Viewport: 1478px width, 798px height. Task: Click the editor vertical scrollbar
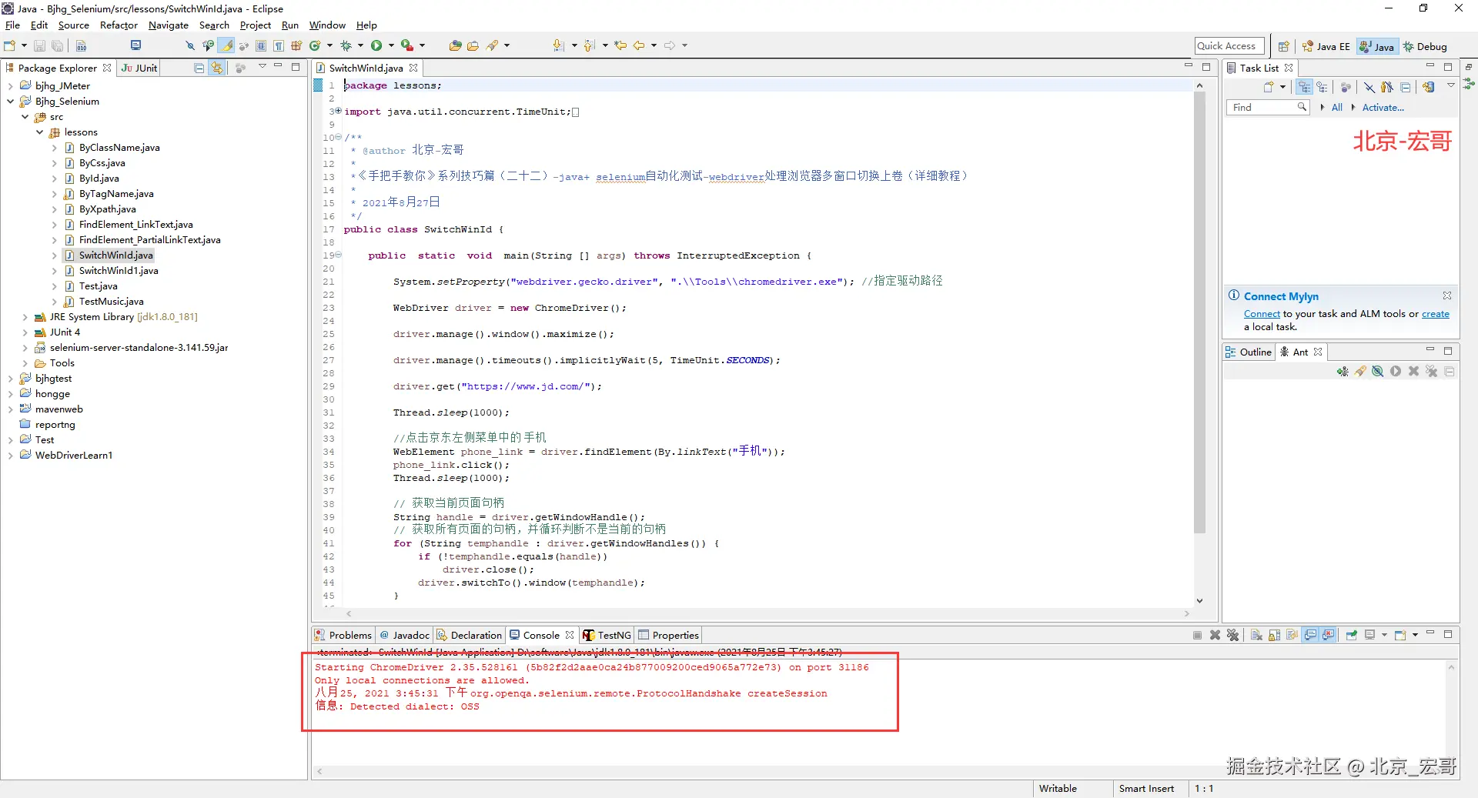tap(1199, 312)
